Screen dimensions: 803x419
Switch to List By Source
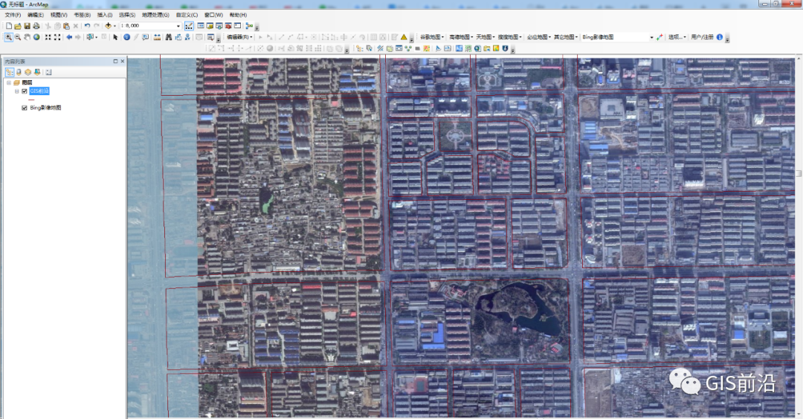click(19, 72)
